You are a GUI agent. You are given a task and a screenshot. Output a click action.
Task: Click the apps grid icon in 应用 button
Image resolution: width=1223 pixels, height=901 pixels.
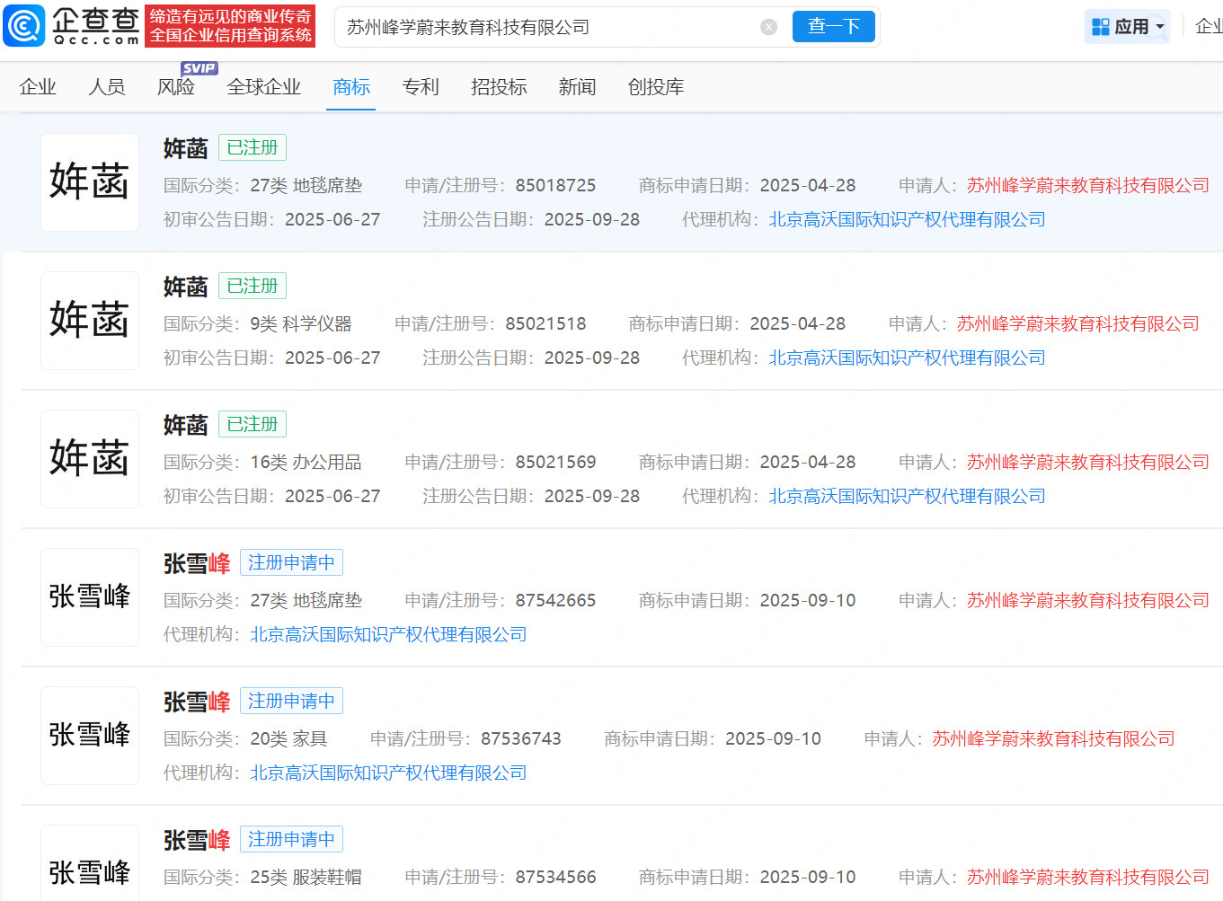point(1100,26)
